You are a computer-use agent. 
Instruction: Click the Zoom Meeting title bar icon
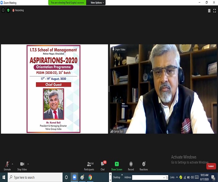(1, 3)
